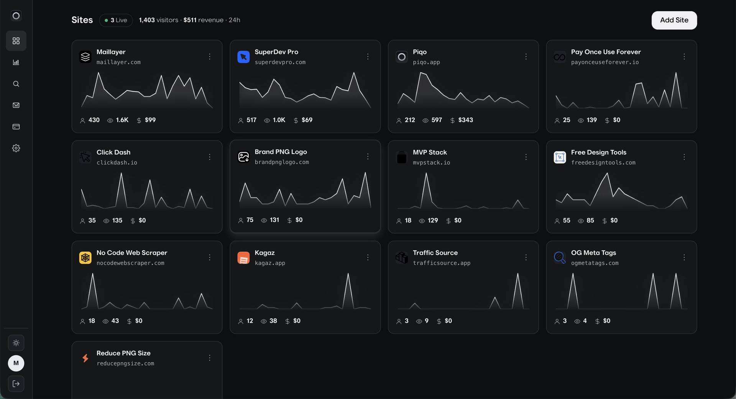Open Pay Once Use Forever options menu

(x=684, y=57)
